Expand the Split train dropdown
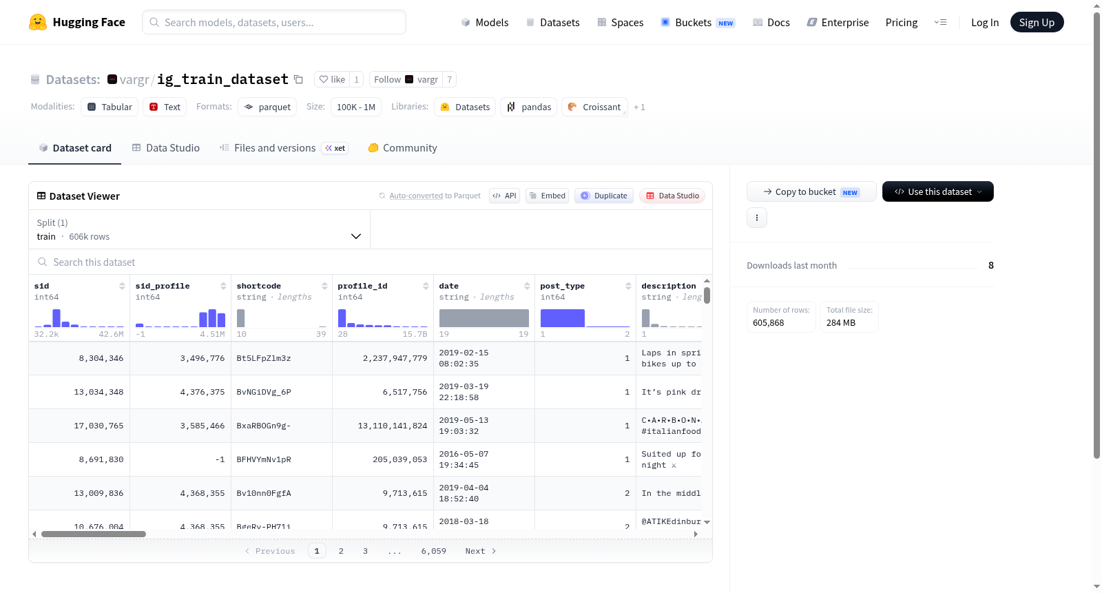The height and width of the screenshot is (593, 1102). (x=199, y=229)
